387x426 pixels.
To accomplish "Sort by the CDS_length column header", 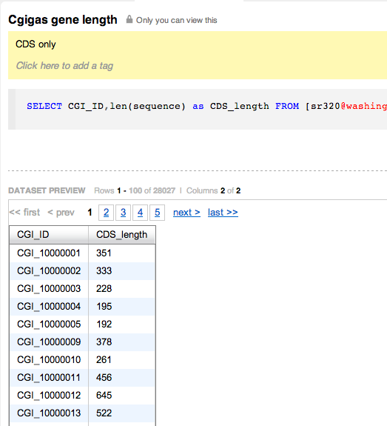I will pos(122,235).
